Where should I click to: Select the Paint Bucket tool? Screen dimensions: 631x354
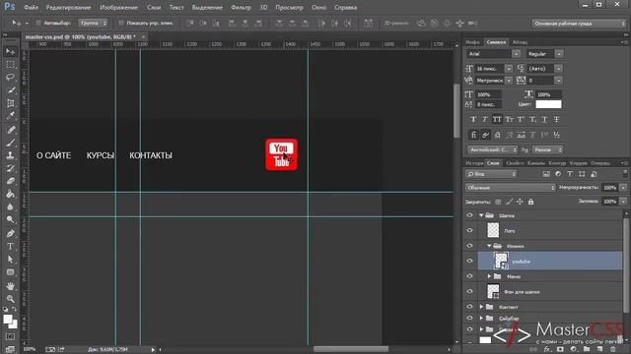[11, 194]
